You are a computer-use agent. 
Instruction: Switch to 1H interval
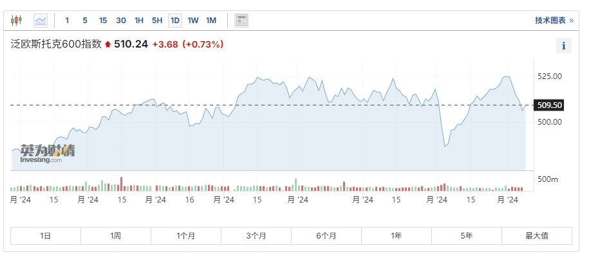click(139, 21)
